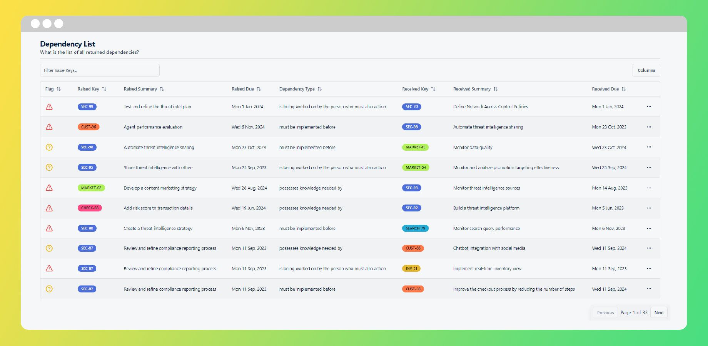Image resolution: width=708 pixels, height=346 pixels.
Task: Open MARKET-62 raised key badge
Action: tap(91, 188)
